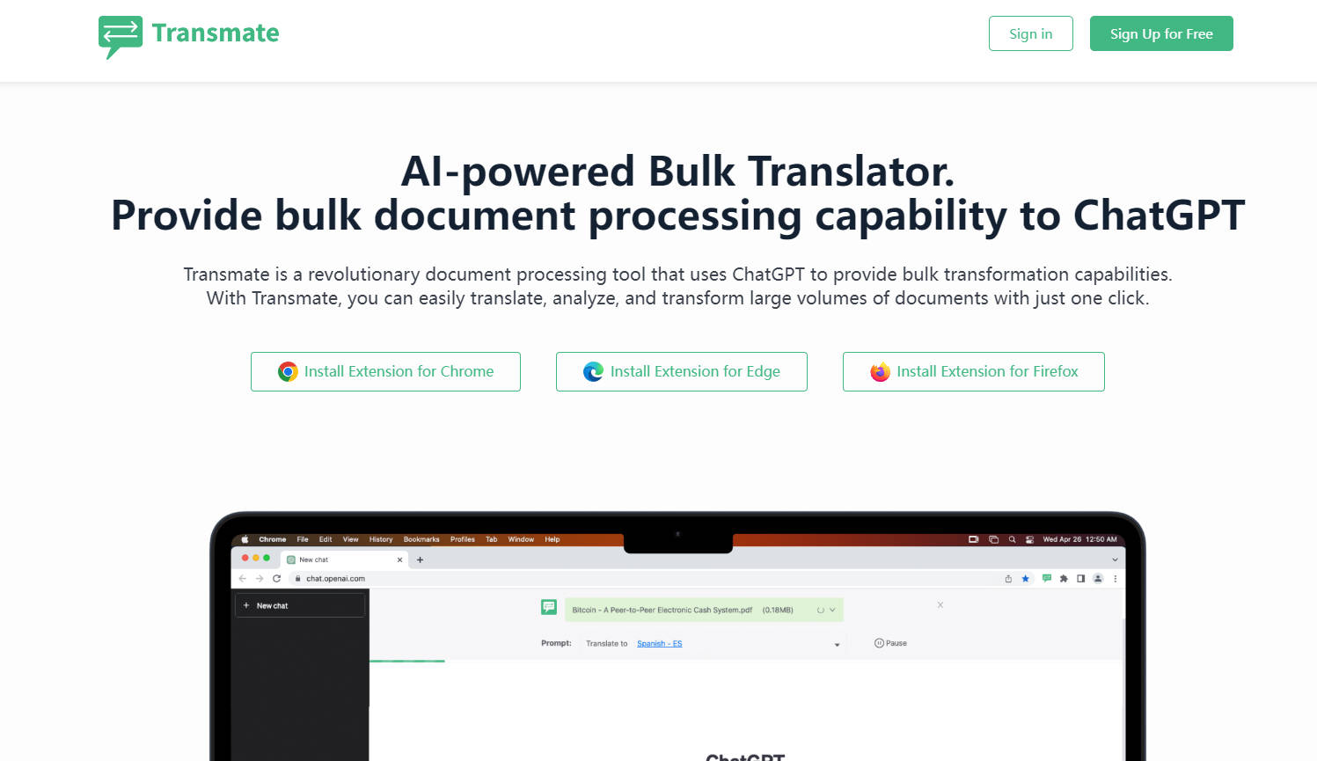
Task: Click the Spanish - ES language link
Action: [659, 644]
